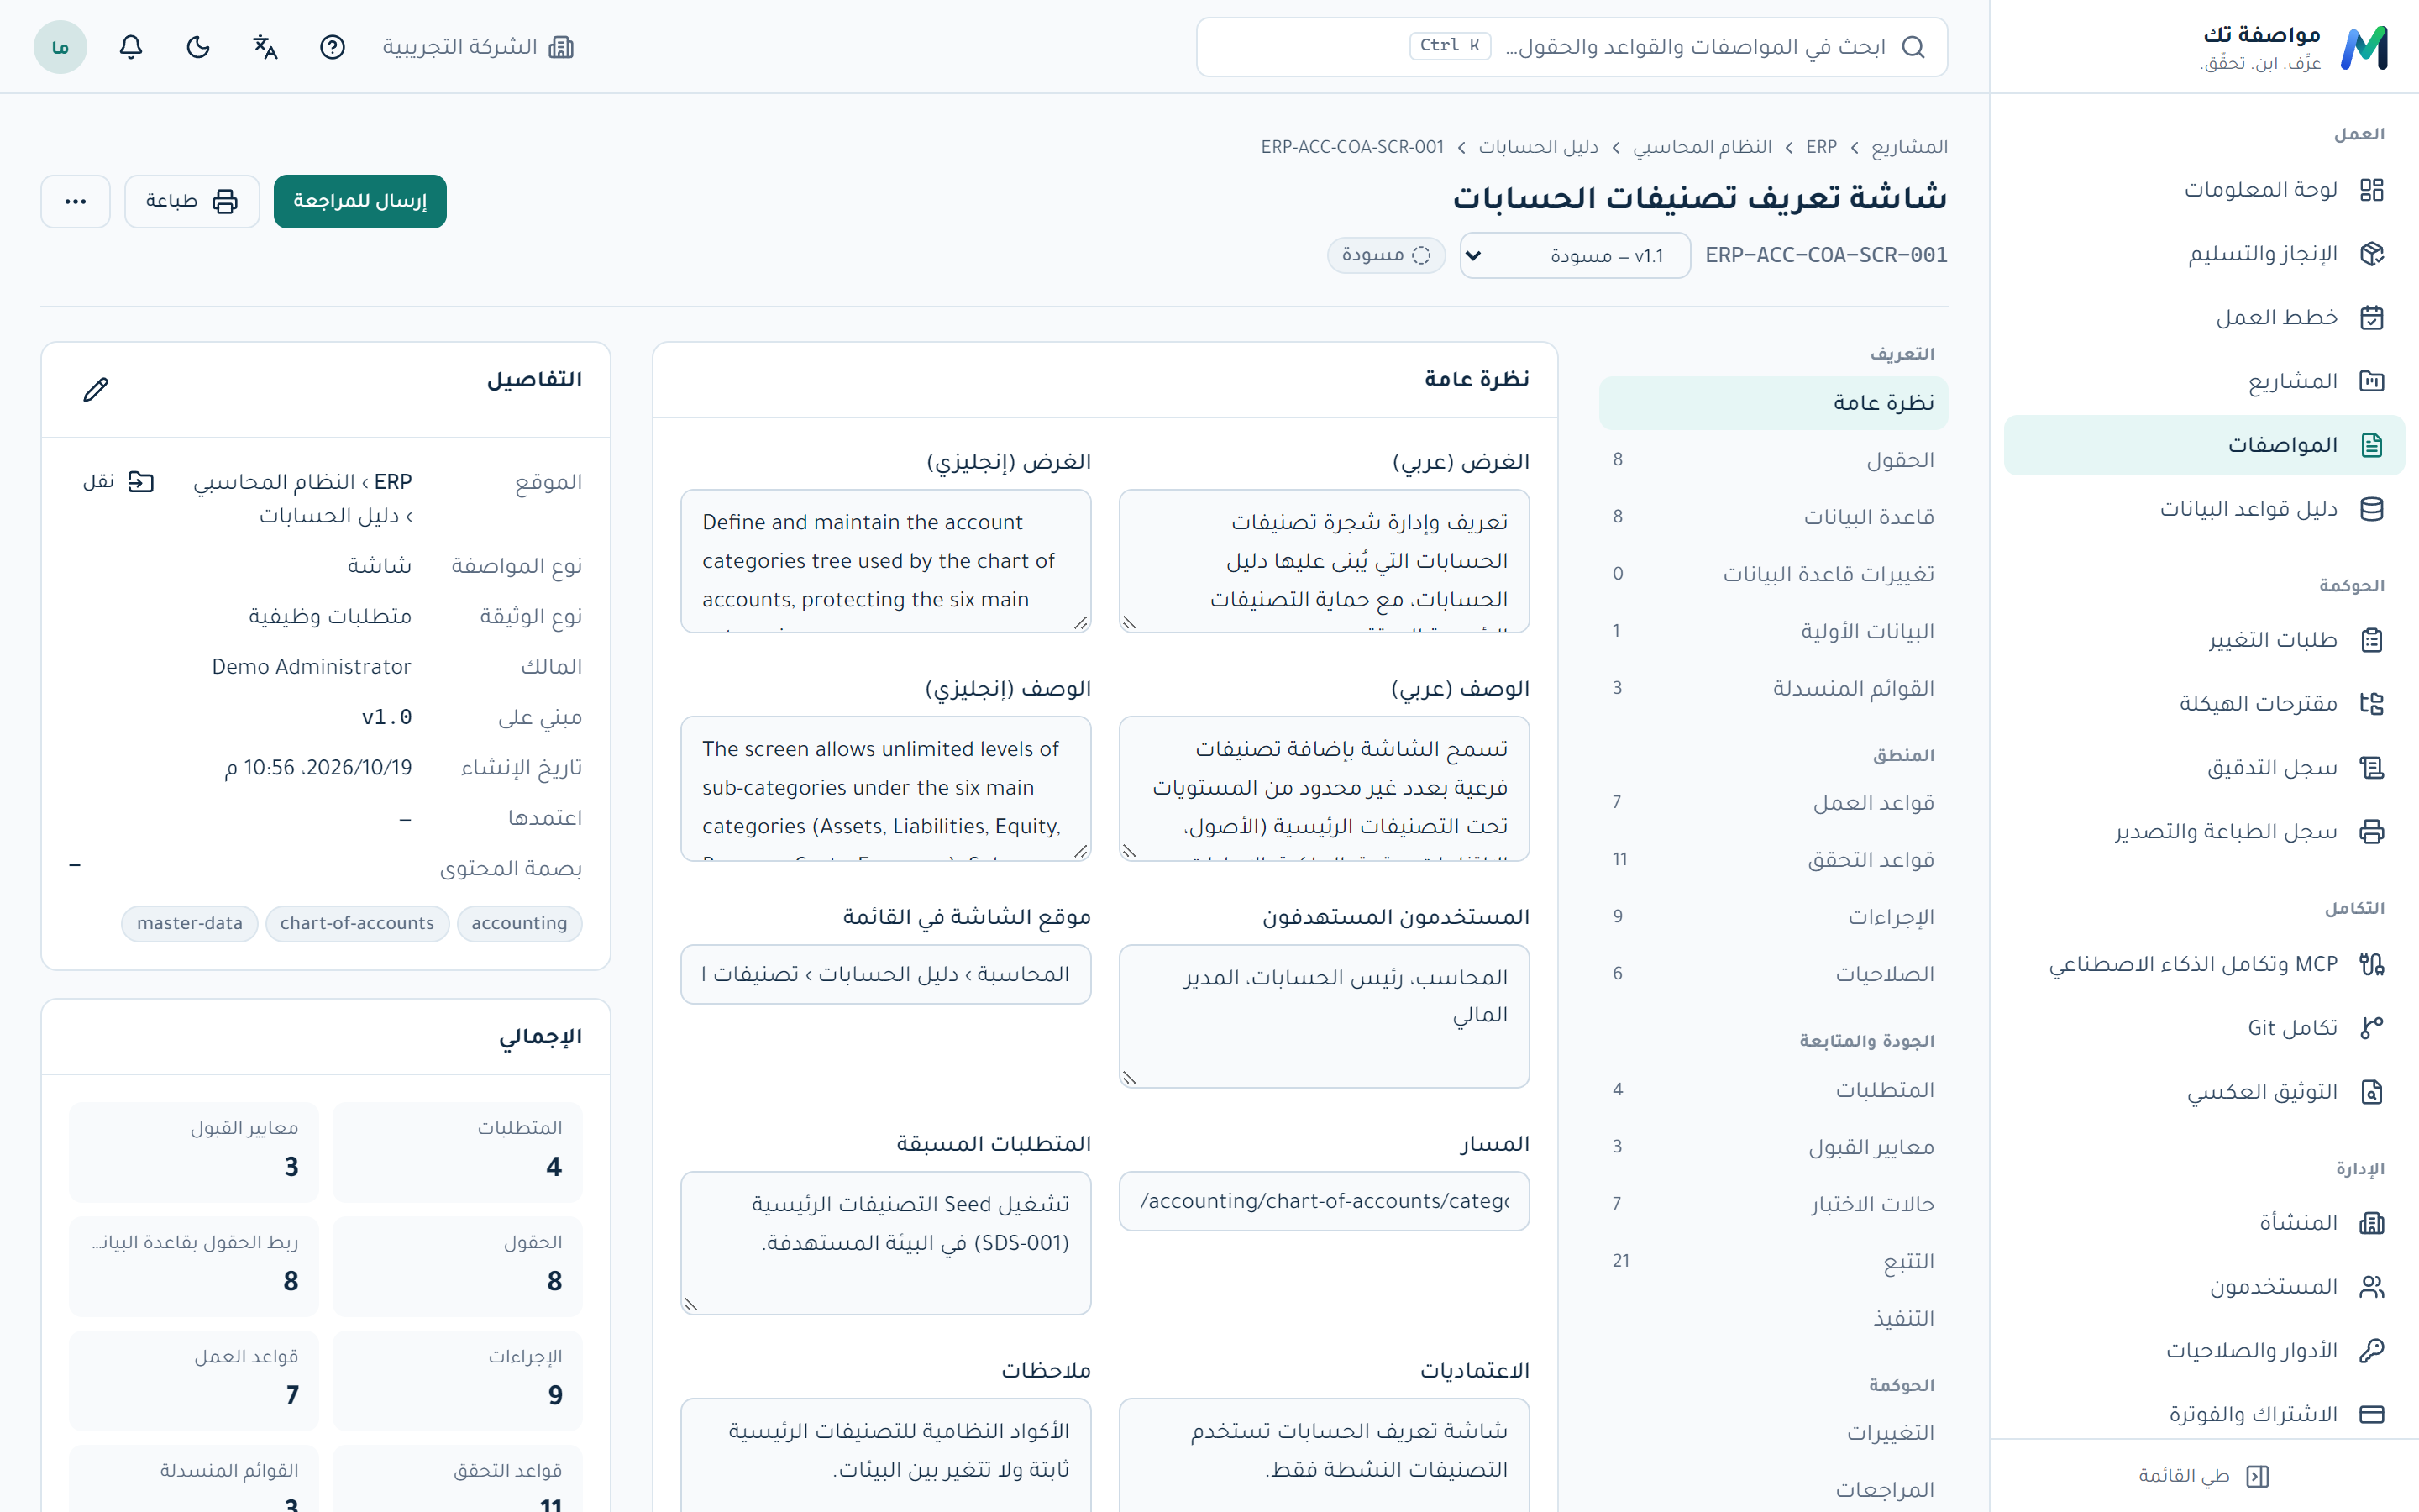The width and height of the screenshot is (2419, 1512).
Task: Open قاعدة البيانات section tab
Action: [1773, 517]
